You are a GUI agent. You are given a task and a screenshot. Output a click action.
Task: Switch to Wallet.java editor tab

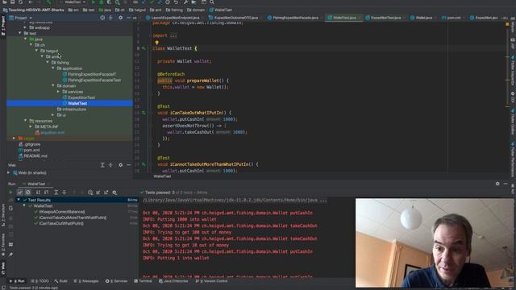point(421,18)
